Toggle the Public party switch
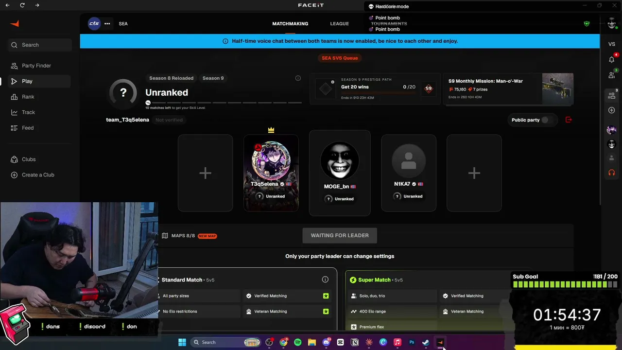622x350 pixels. 545,120
